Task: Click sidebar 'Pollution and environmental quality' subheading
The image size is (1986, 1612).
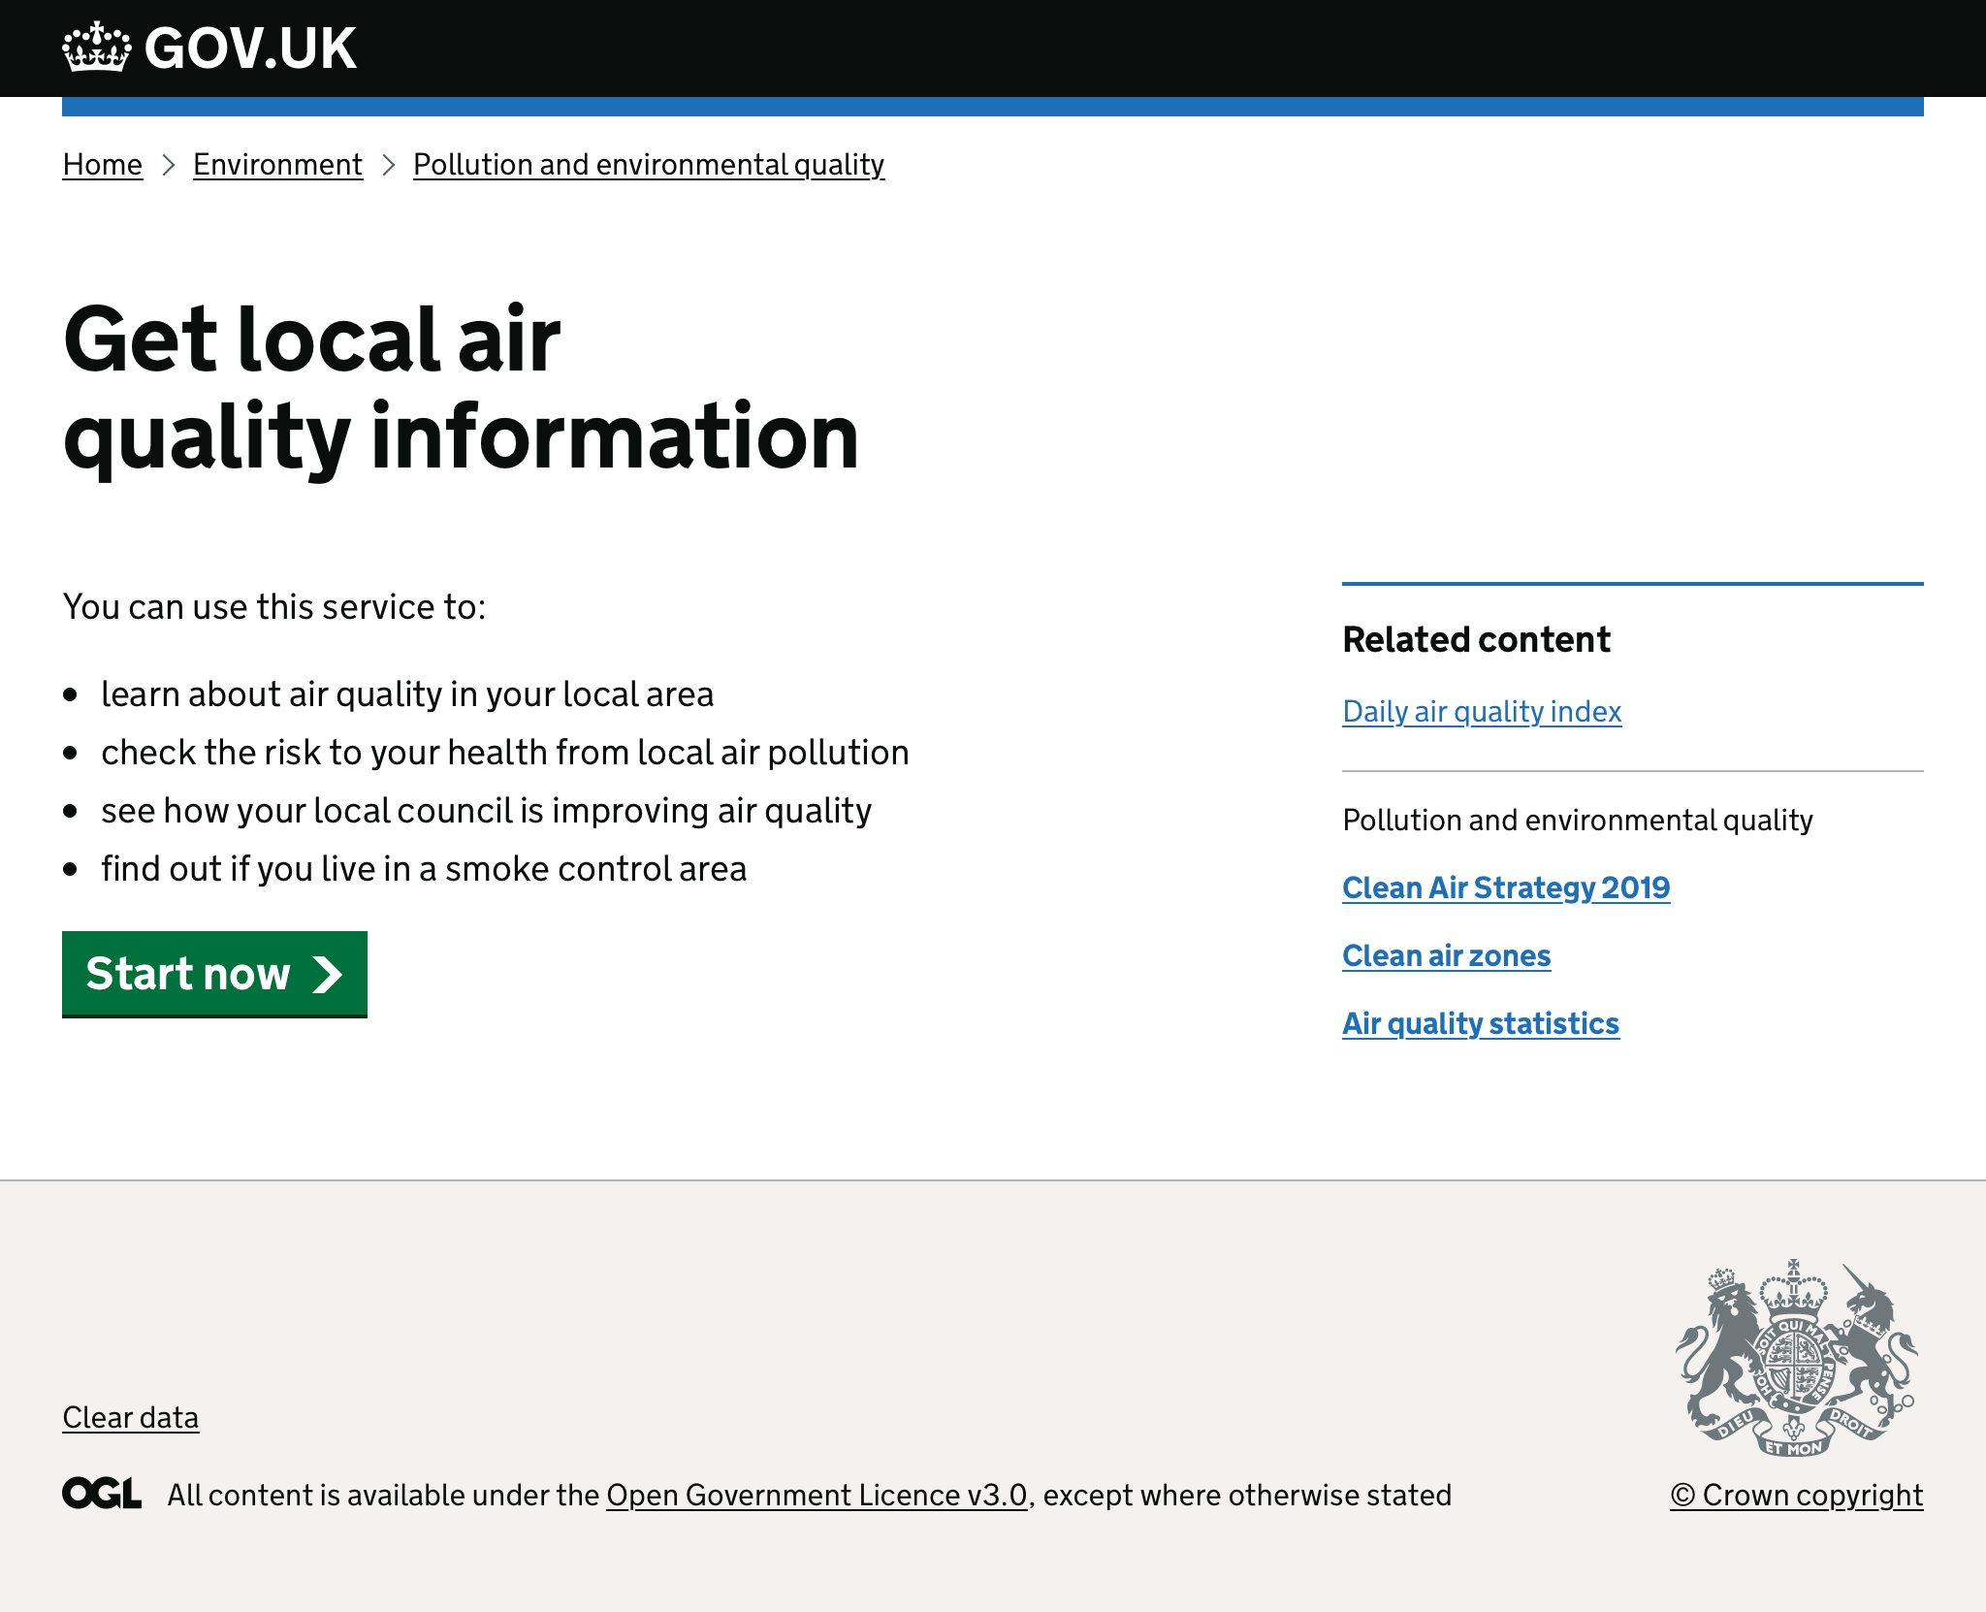Action: click(1578, 821)
